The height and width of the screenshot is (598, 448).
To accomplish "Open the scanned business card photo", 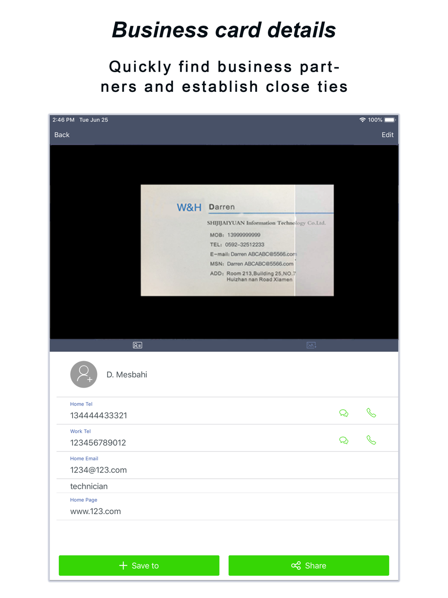I will coord(237,240).
